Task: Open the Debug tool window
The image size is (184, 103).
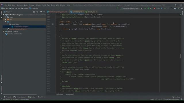Action: pyautogui.click(x=32, y=97)
